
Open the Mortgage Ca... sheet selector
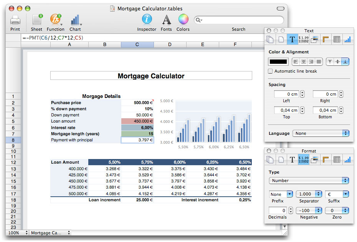50,233
